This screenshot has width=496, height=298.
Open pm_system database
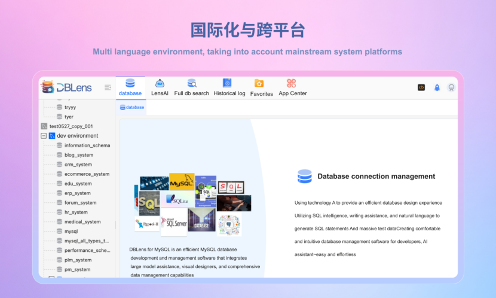tap(78, 269)
